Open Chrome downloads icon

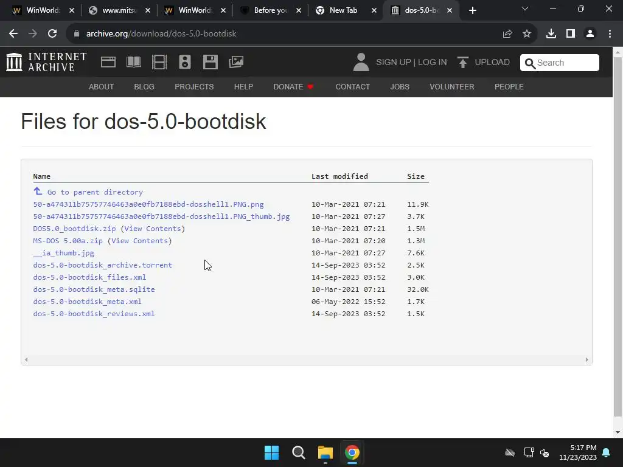551,34
